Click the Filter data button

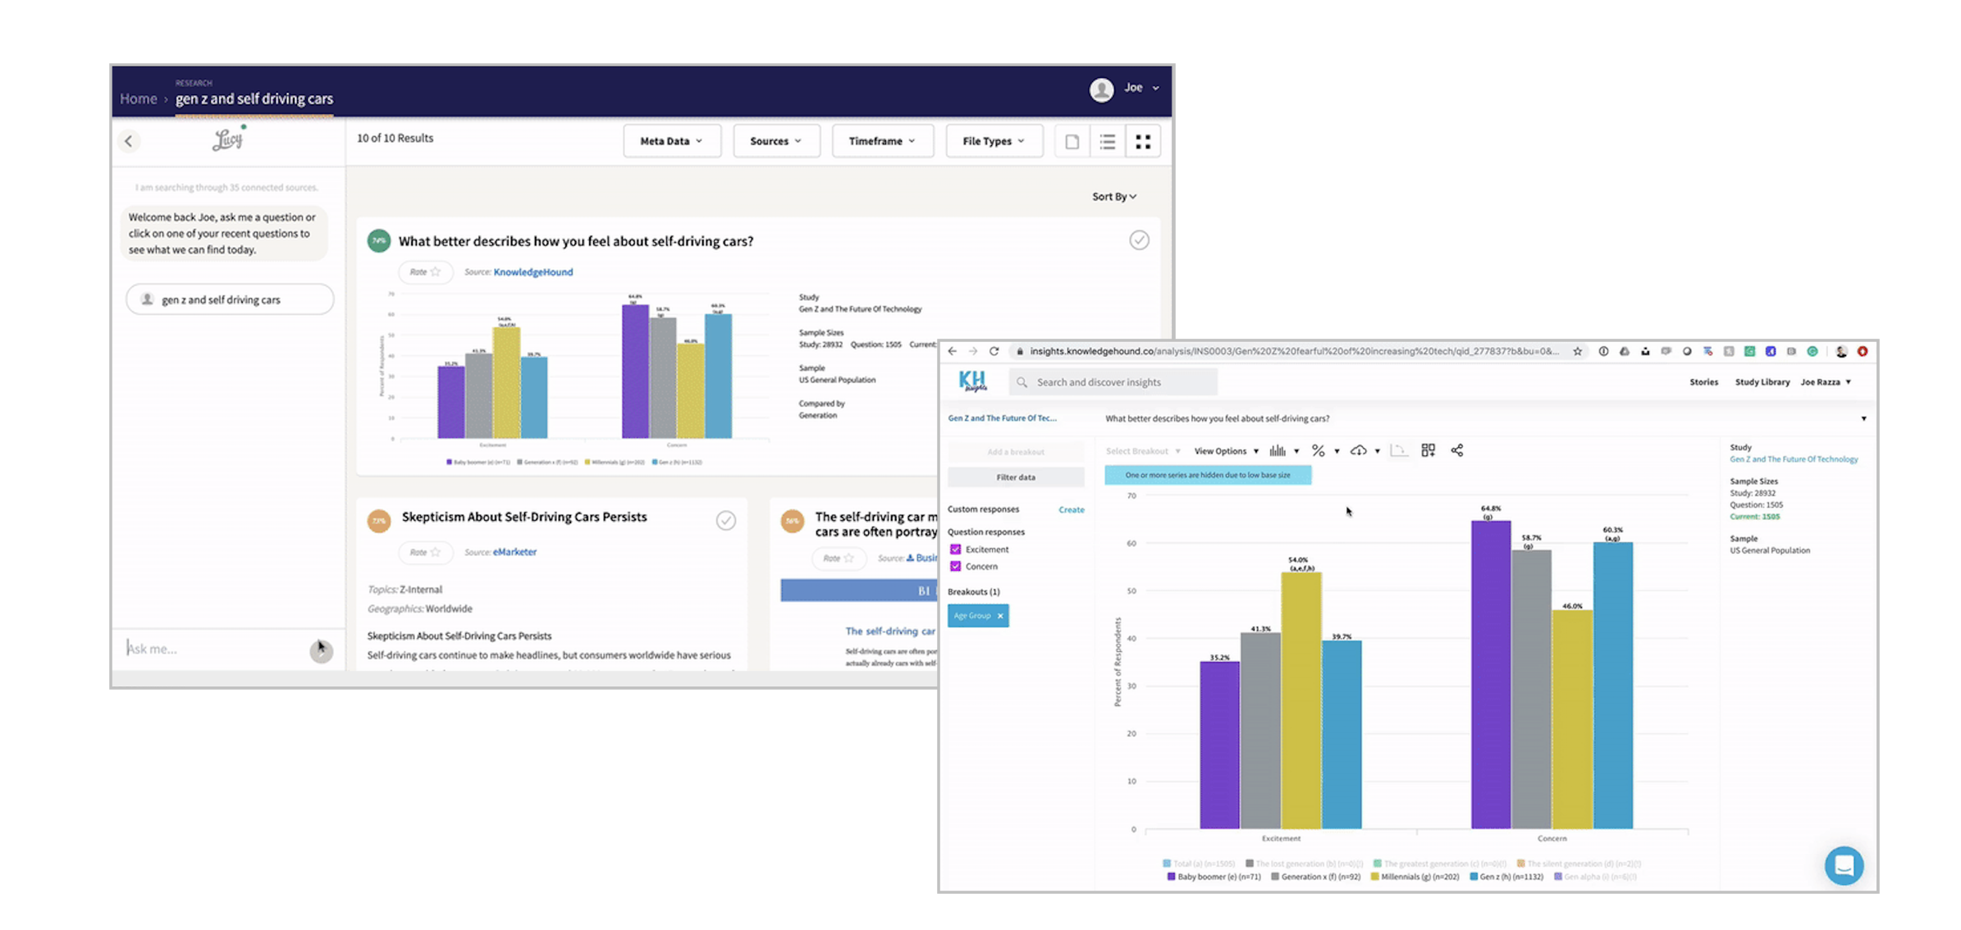(x=1015, y=477)
